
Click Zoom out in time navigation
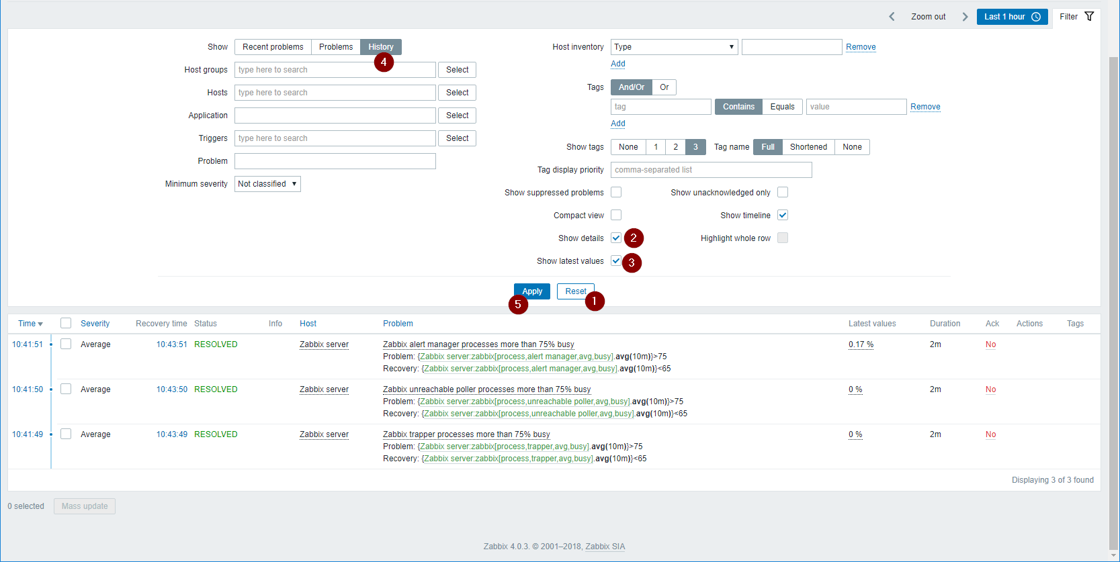pos(928,17)
